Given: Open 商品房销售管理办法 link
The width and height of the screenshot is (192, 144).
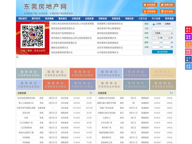Looking at the screenshot, I should 107,38.
